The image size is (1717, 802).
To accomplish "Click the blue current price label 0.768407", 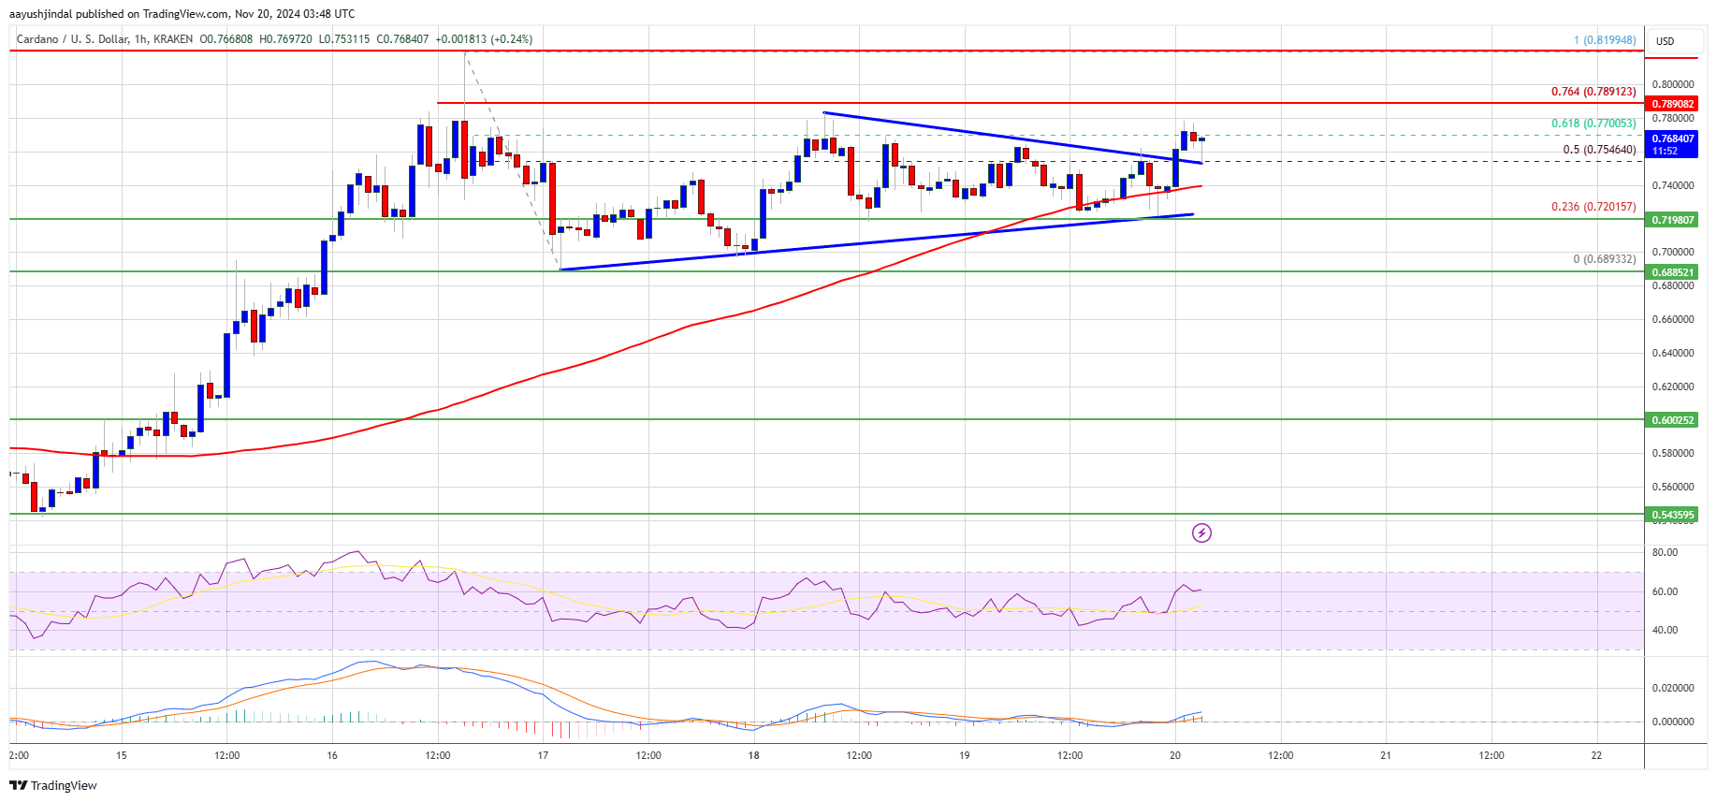I will (1672, 139).
